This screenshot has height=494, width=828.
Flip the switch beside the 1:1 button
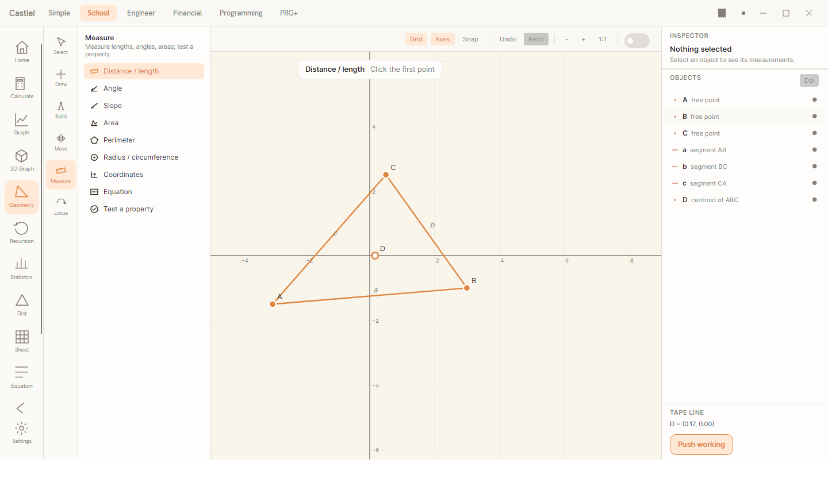[637, 41]
